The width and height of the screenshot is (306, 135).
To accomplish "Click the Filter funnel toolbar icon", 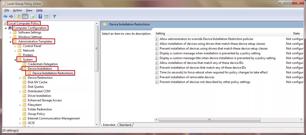I will [x=54, y=17].
